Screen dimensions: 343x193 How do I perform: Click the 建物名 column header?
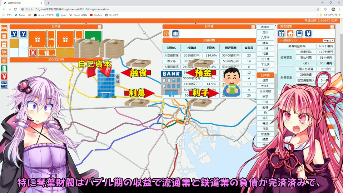pos(171,48)
